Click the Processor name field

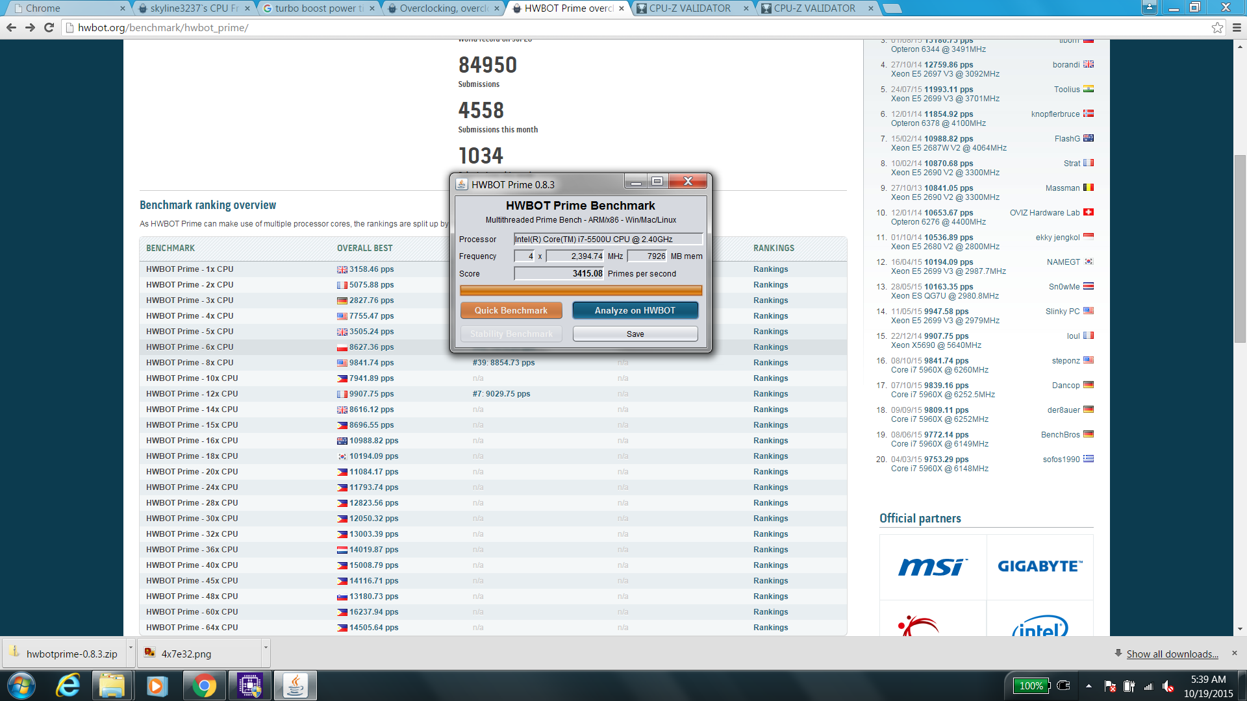(608, 239)
